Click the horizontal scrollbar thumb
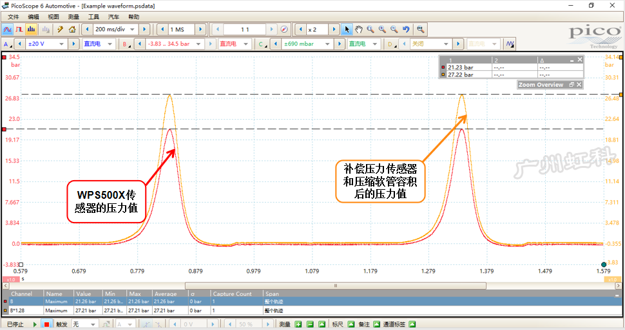This screenshot has height=330, width=625. click(336, 286)
